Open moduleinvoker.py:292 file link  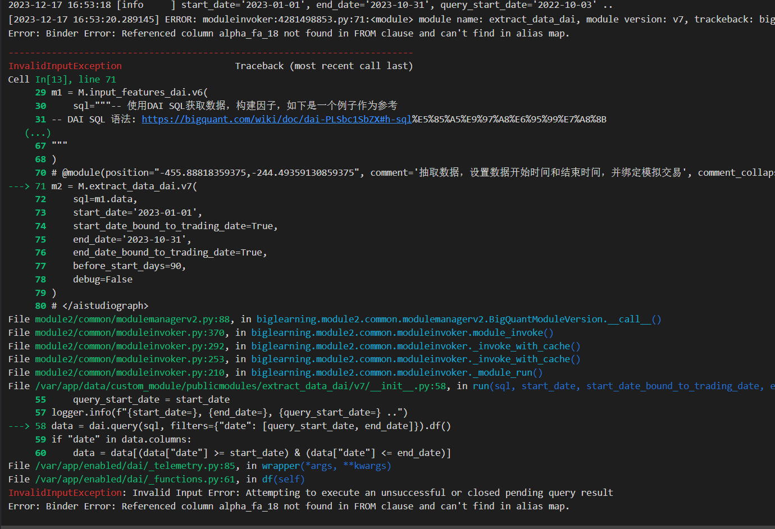[x=129, y=346]
